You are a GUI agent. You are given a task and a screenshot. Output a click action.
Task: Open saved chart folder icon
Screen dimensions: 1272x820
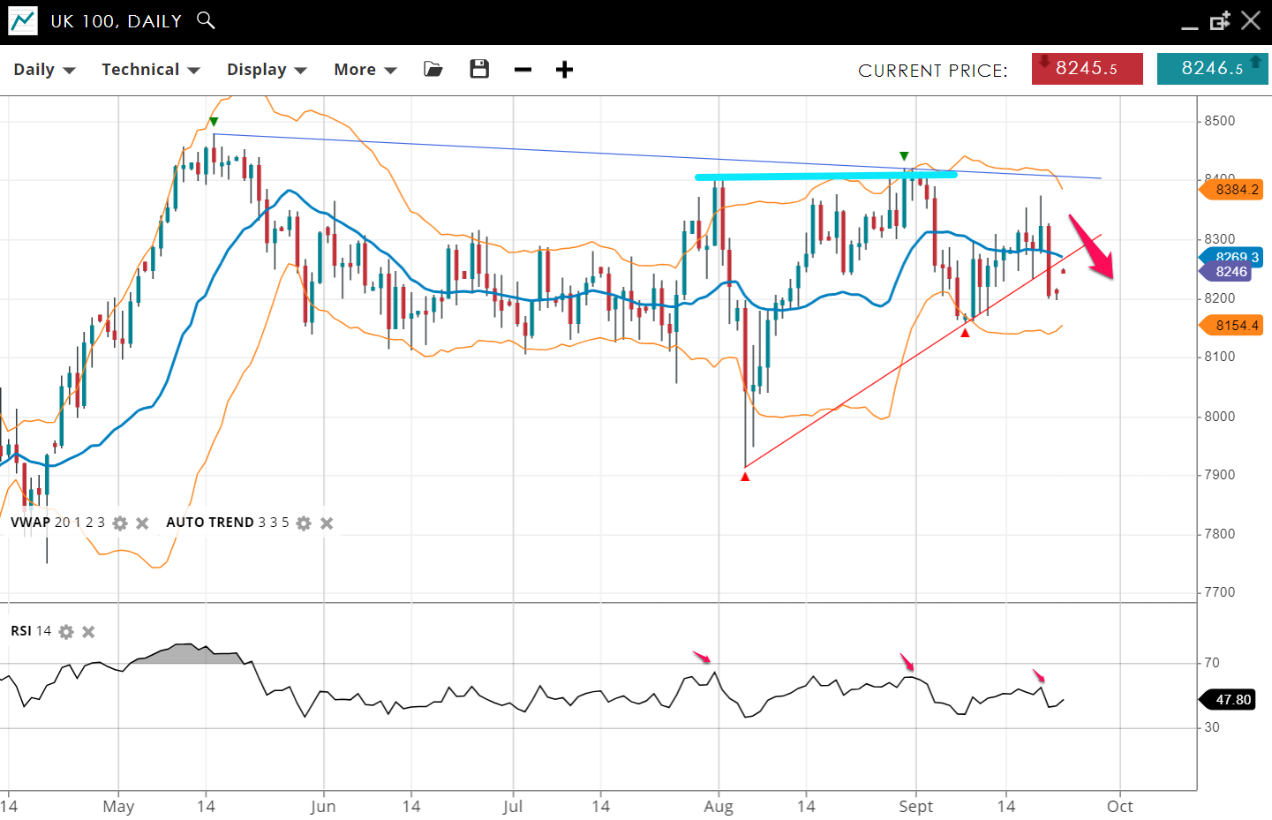click(x=433, y=70)
